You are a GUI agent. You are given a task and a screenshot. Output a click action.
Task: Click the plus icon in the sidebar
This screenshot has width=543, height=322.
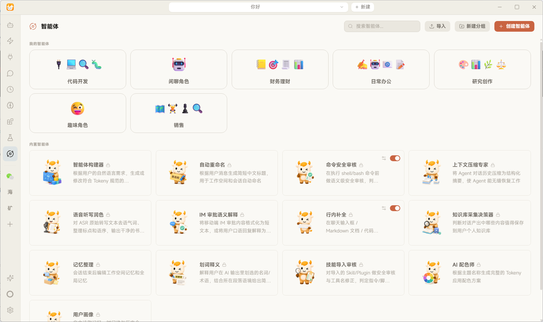coord(10,224)
